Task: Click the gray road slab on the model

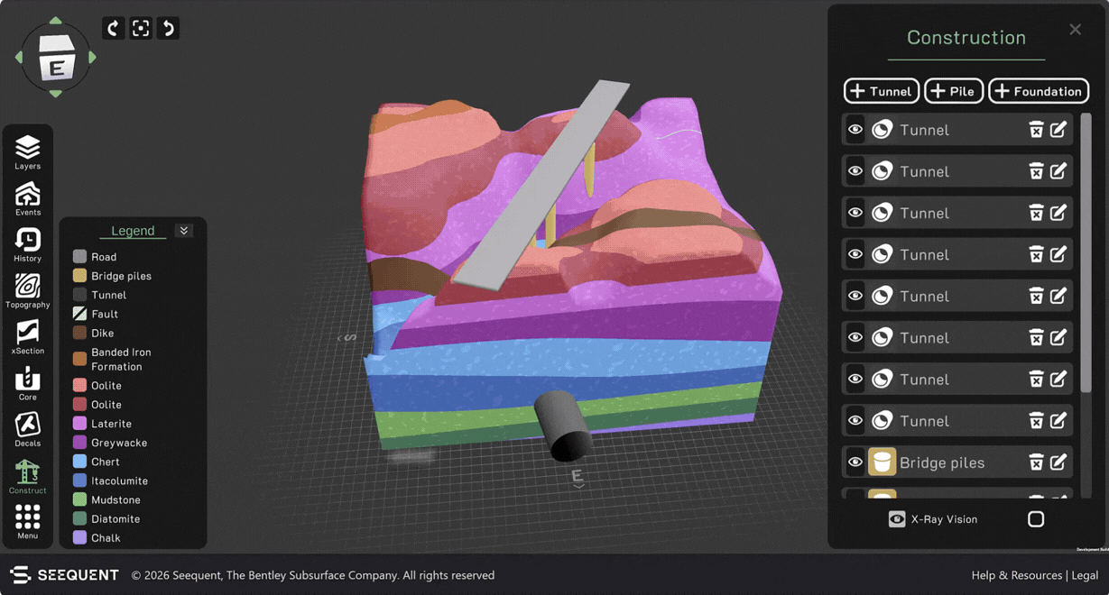Action: pyautogui.click(x=541, y=185)
